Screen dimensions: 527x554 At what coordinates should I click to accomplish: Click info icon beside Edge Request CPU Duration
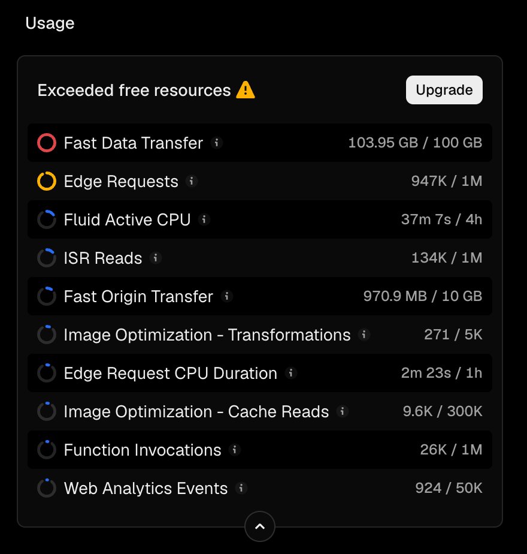(x=291, y=373)
